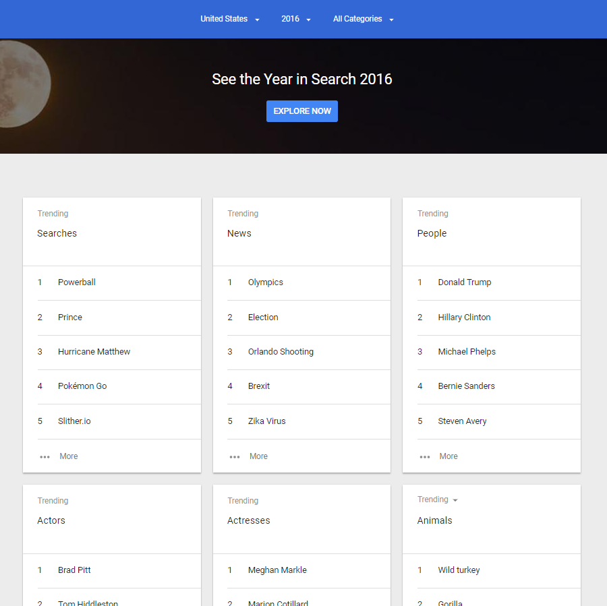This screenshot has width=607, height=606.
Task: Click the three-dot icon under People list
Action: click(x=425, y=456)
